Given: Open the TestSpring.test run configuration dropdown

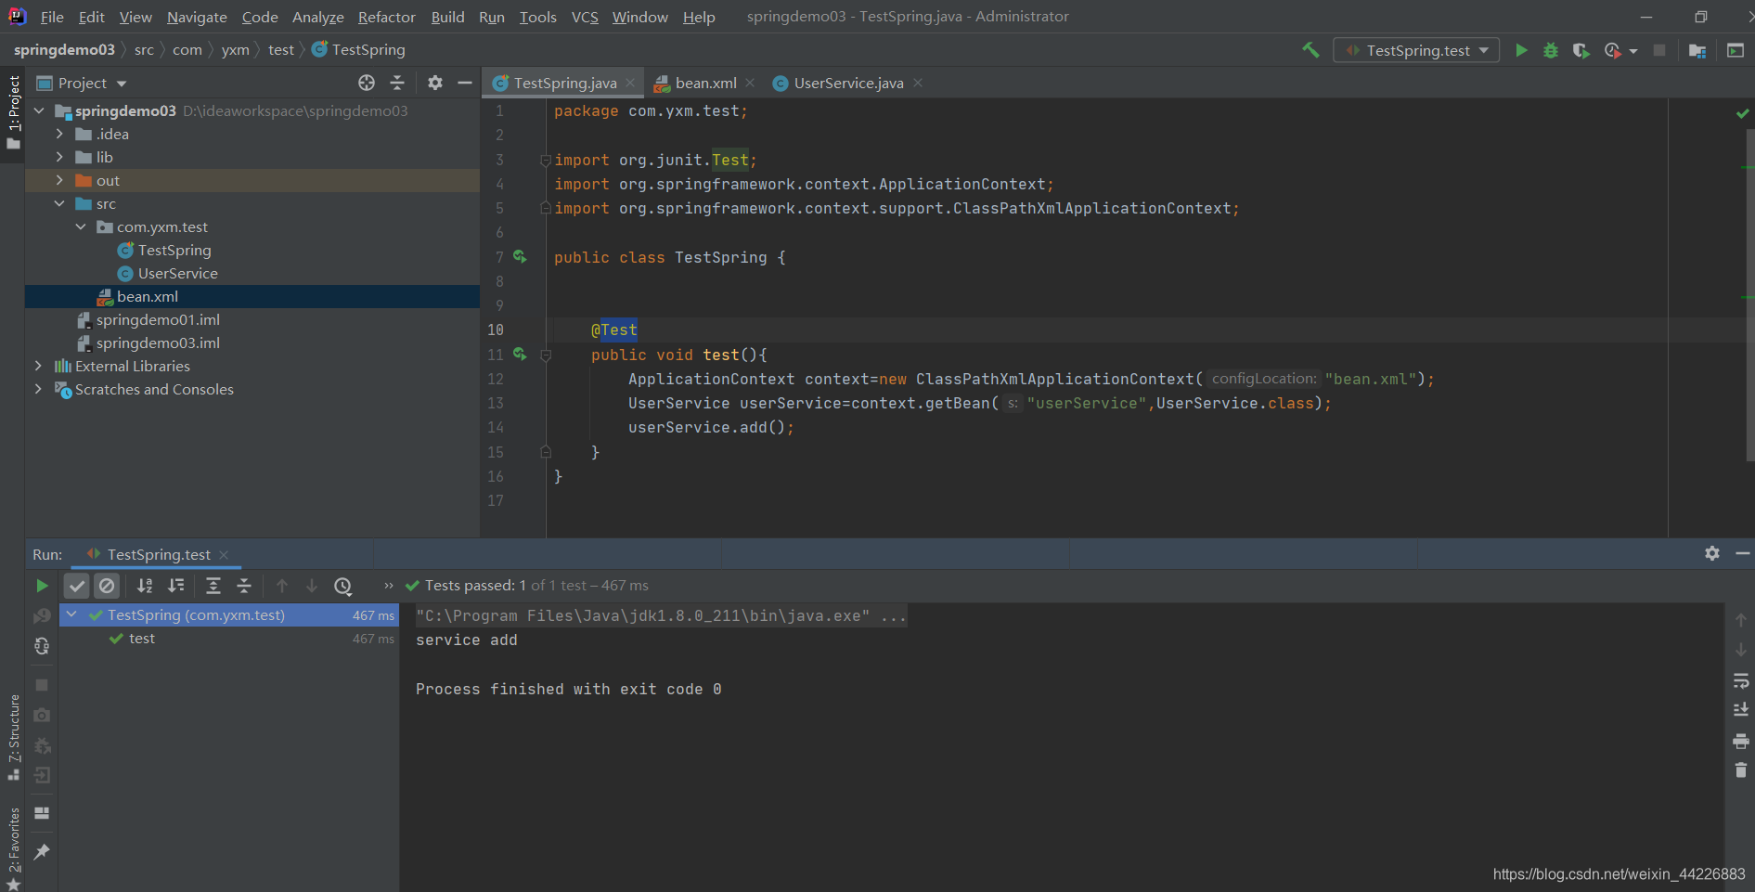Looking at the screenshot, I should pos(1416,50).
